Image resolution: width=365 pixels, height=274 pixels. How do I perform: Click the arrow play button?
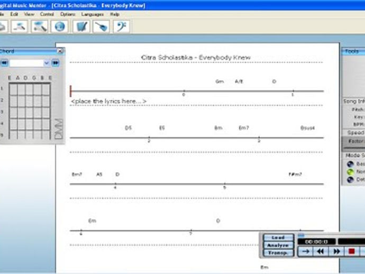coord(306,251)
